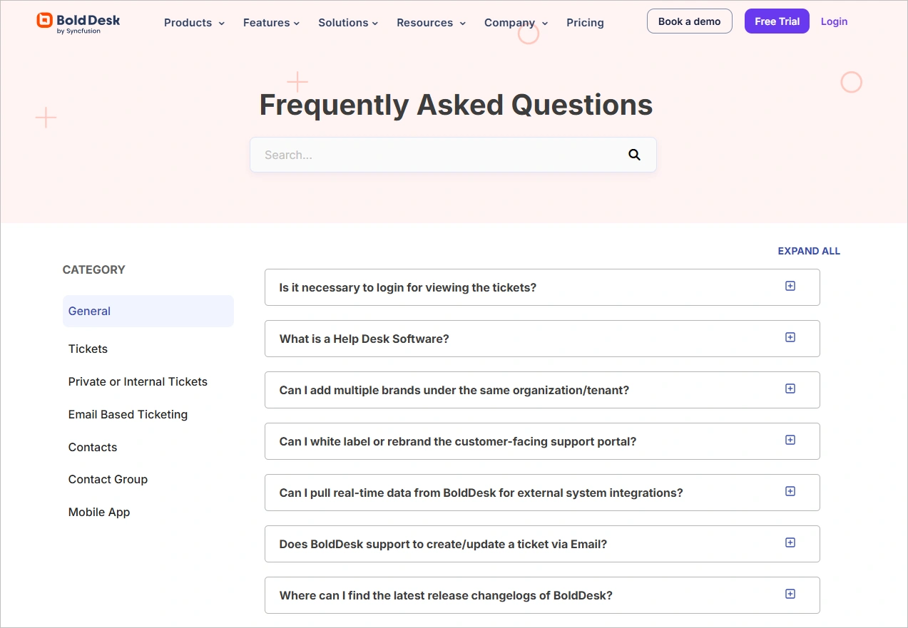Select the Mobile App category
This screenshot has height=628, width=908.
99,512
